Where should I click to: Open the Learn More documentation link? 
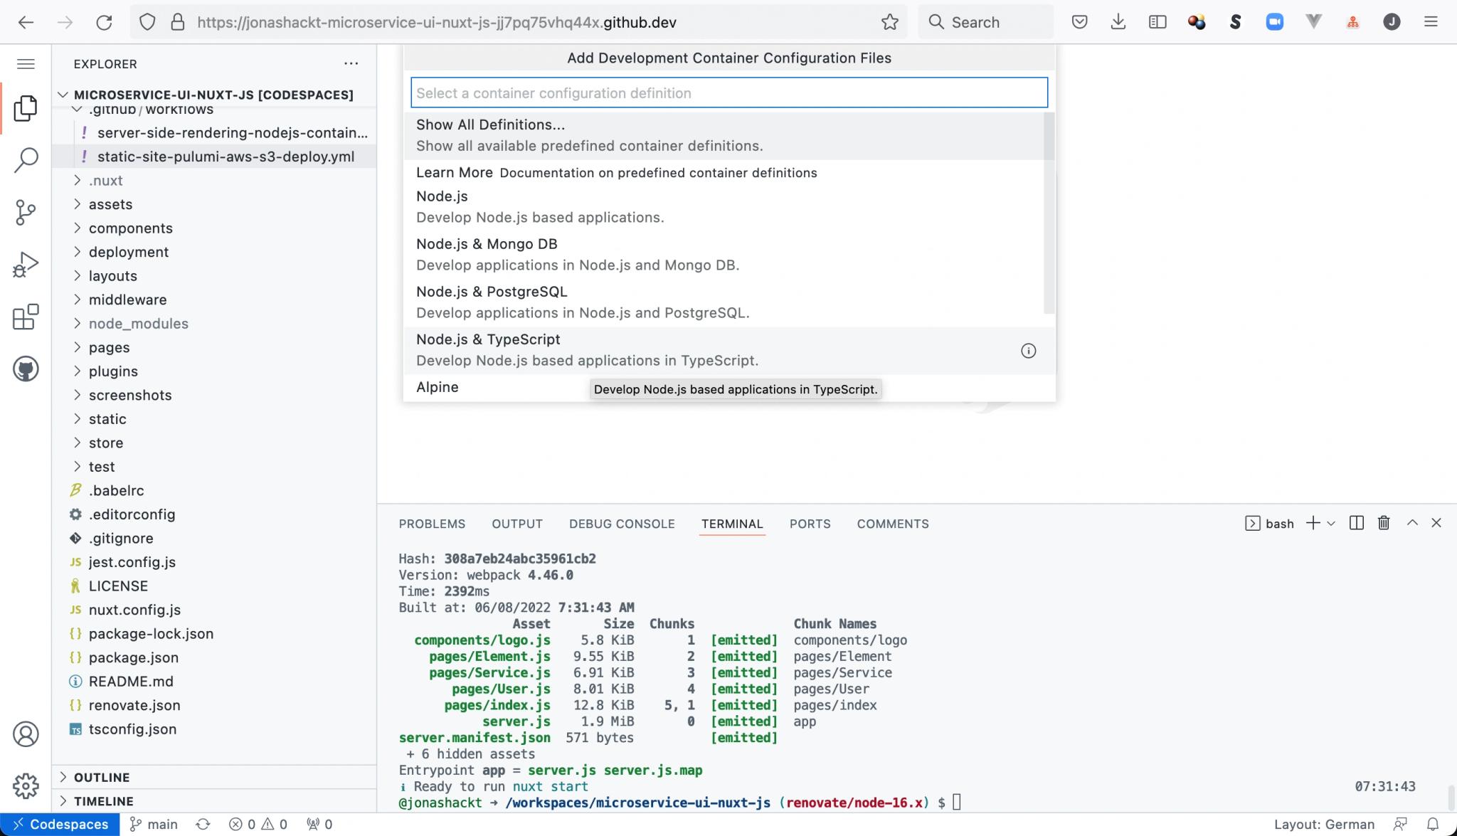454,172
